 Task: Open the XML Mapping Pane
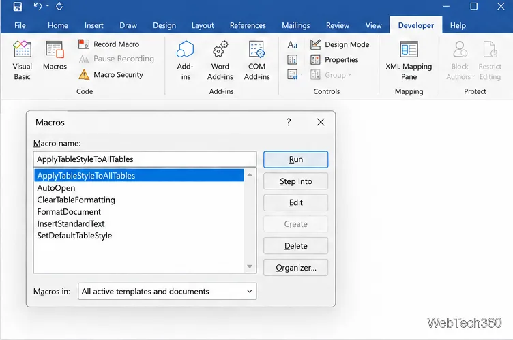[x=409, y=61]
